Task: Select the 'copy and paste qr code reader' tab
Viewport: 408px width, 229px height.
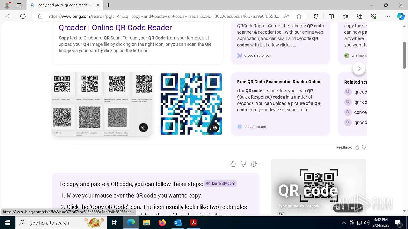Action: (65, 5)
